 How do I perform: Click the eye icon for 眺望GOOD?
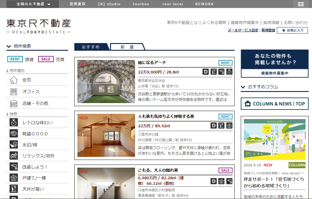[x=14, y=134]
